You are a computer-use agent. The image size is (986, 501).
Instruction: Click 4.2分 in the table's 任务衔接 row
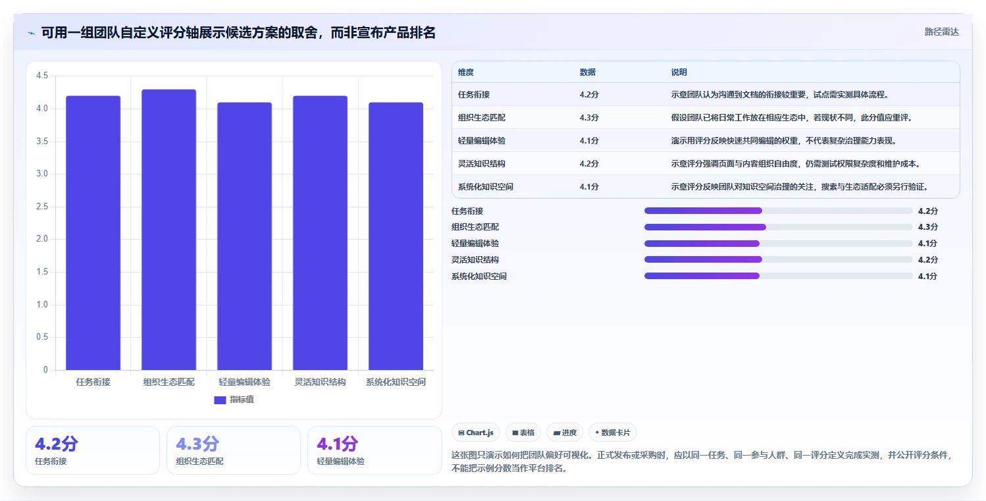(589, 95)
